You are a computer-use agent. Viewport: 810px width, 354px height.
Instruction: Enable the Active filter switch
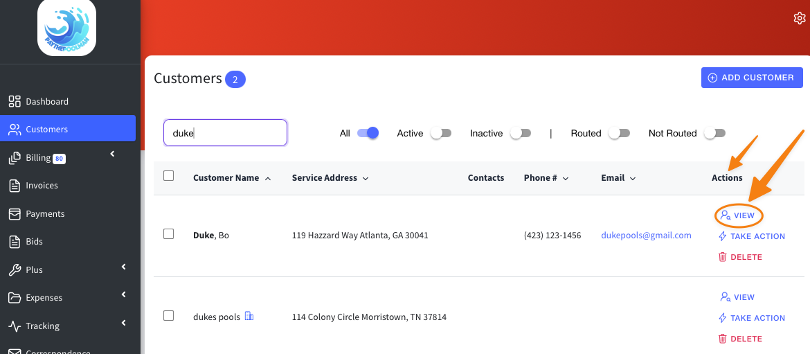(441, 133)
